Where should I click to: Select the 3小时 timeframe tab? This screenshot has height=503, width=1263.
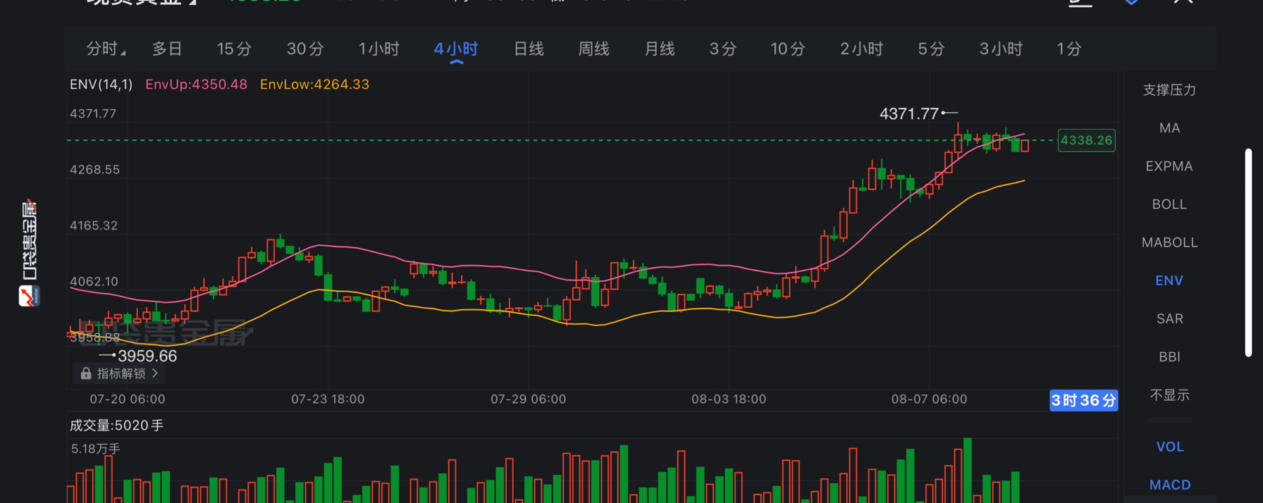click(1001, 49)
